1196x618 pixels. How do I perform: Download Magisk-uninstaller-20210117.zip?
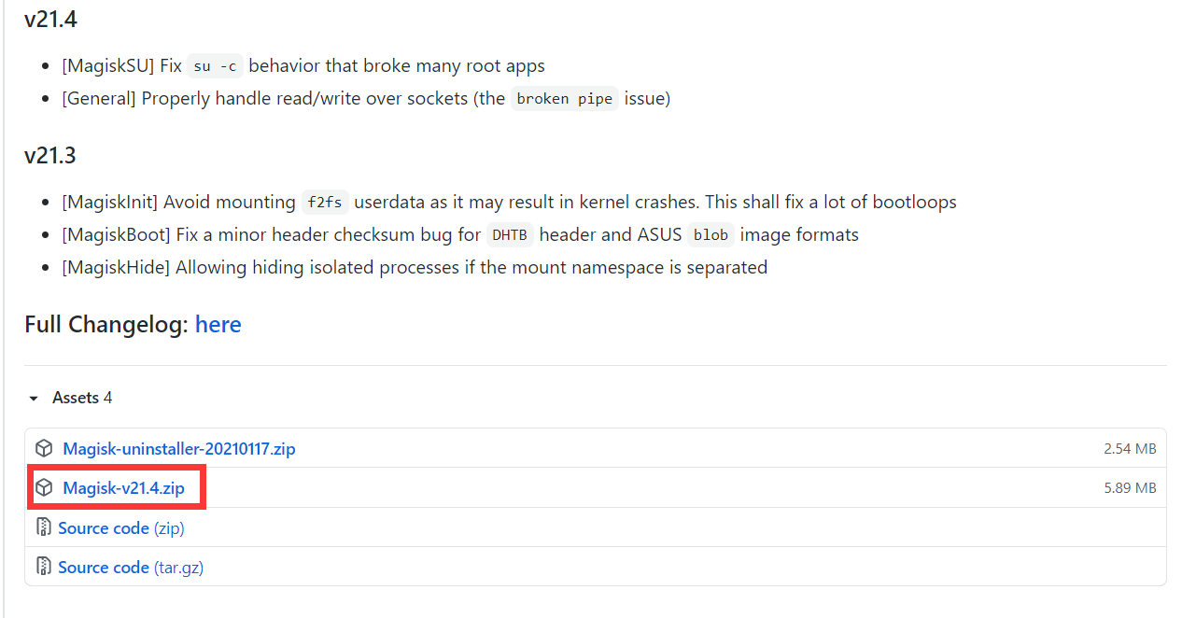click(x=179, y=449)
